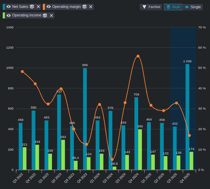Click the Q2 2025 axis label
This screenshot has width=210, height=189.
pos(159,178)
